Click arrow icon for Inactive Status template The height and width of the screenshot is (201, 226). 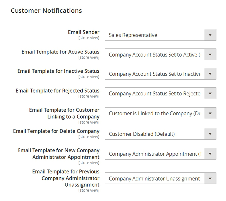210,74
